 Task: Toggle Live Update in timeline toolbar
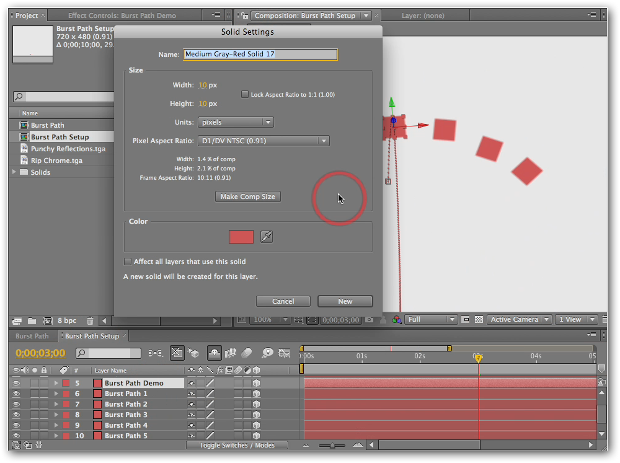(x=177, y=353)
